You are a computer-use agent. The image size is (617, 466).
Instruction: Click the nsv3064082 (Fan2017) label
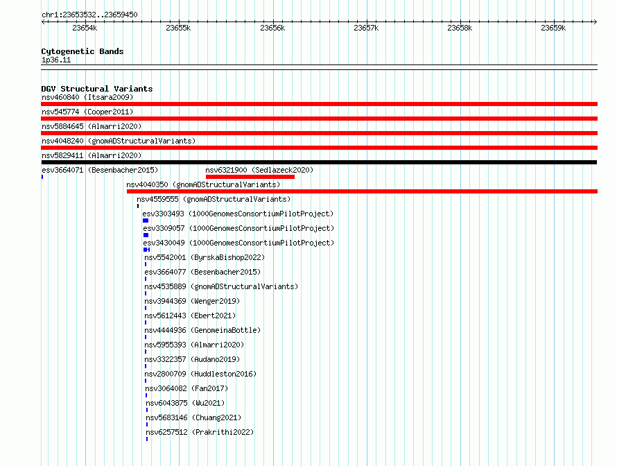point(186,388)
